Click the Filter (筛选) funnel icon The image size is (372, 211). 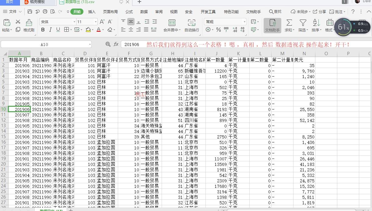[x=303, y=23]
